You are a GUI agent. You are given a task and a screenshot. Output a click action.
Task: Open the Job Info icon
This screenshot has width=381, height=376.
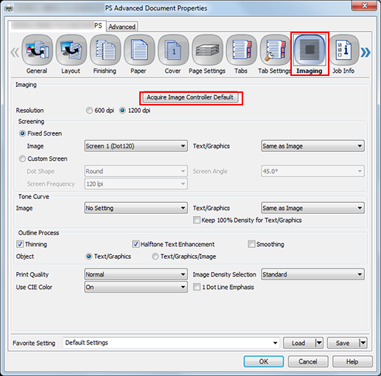click(x=343, y=50)
